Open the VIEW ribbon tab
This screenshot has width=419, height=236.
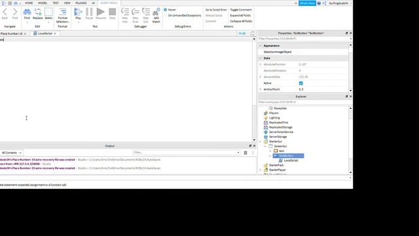(67, 3)
